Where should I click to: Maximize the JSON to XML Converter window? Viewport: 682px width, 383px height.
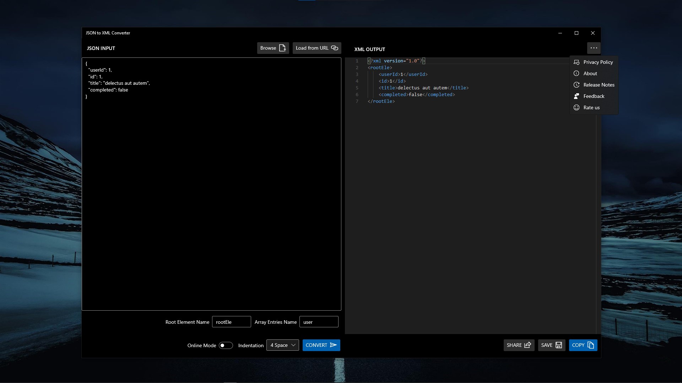pyautogui.click(x=577, y=33)
